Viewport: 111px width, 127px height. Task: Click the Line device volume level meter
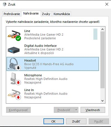(x=95, y=34)
